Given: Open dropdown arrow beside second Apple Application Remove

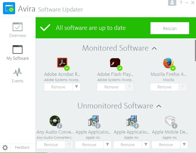Looking at the screenshot, I should point(146,145).
